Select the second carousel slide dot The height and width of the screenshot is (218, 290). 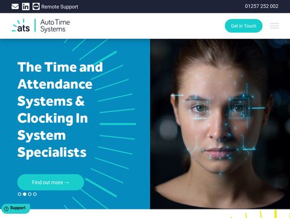(25, 194)
